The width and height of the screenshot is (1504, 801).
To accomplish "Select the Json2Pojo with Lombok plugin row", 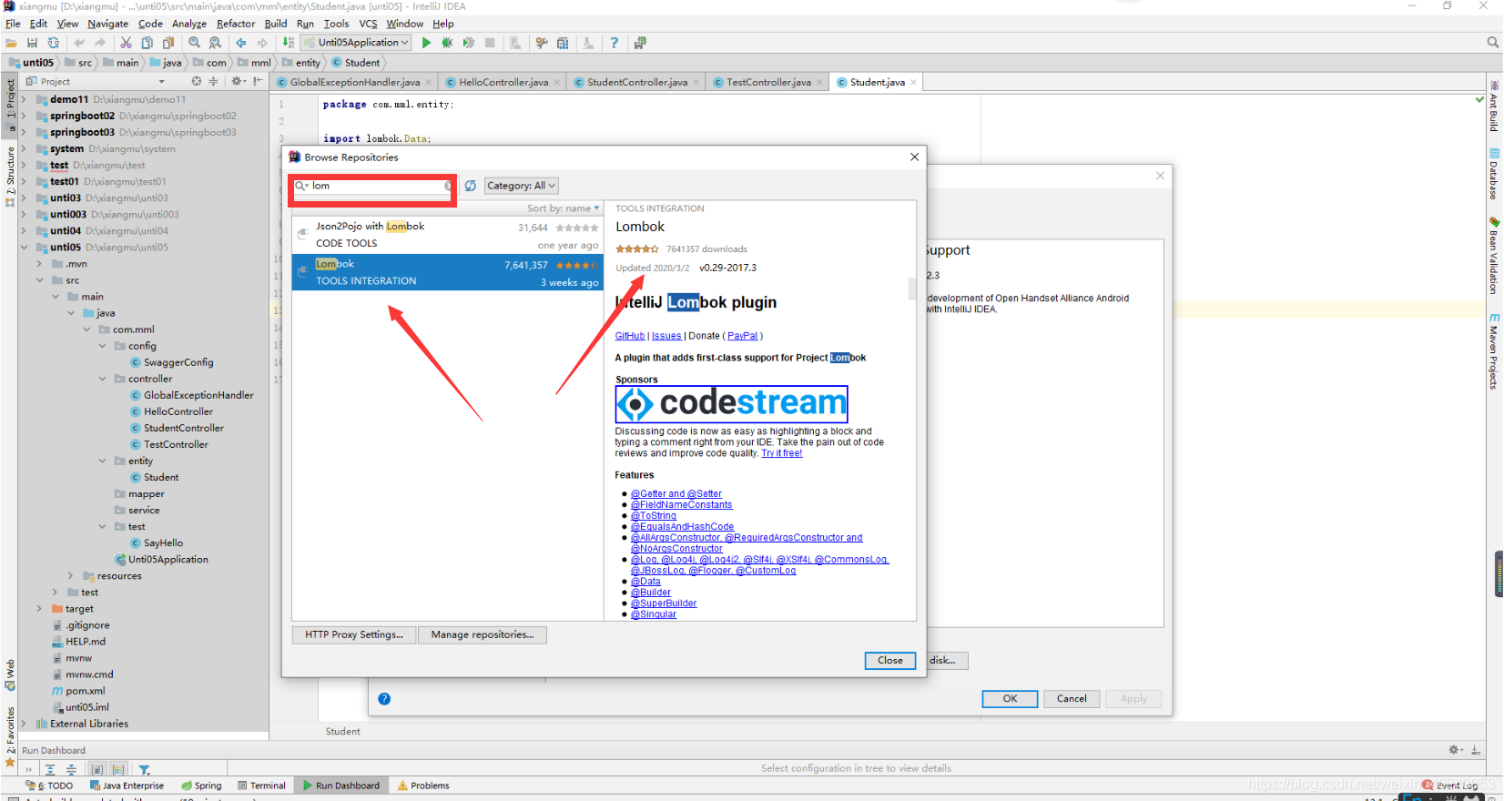I will (447, 235).
